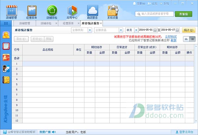Open the 立即购买 buy now link
The height and width of the screenshot is (135, 198).
171,37
